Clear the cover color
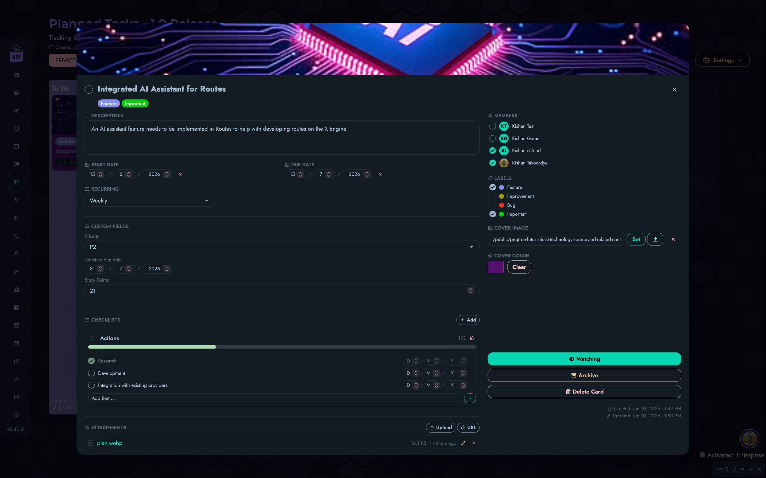766x478 pixels. 519,267
